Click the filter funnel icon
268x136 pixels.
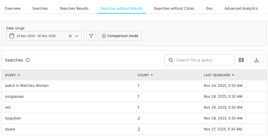pos(91,36)
